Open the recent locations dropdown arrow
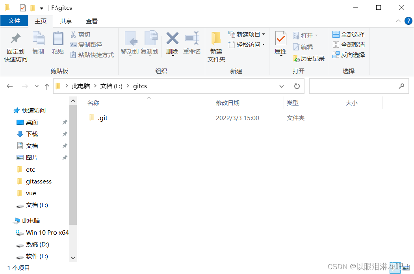 click(37, 86)
